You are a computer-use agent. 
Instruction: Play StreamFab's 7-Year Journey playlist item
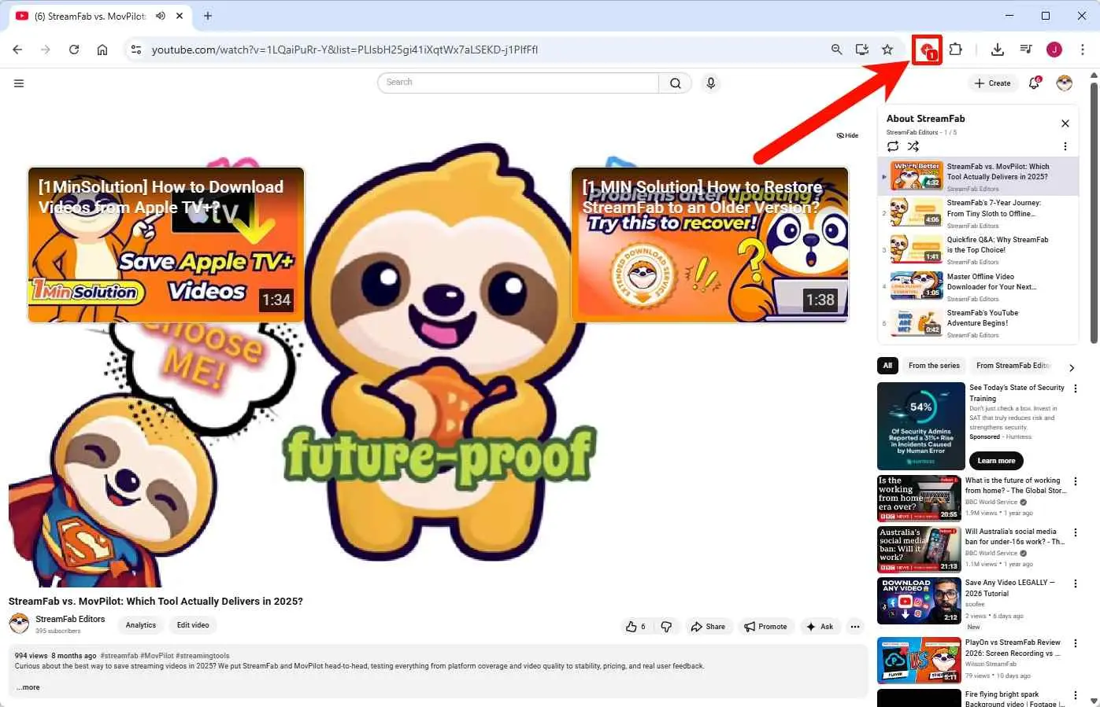point(978,213)
